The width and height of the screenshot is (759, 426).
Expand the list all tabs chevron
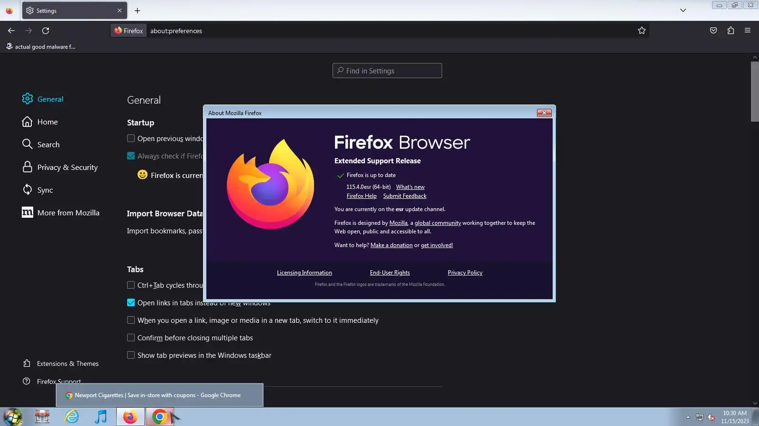click(683, 10)
